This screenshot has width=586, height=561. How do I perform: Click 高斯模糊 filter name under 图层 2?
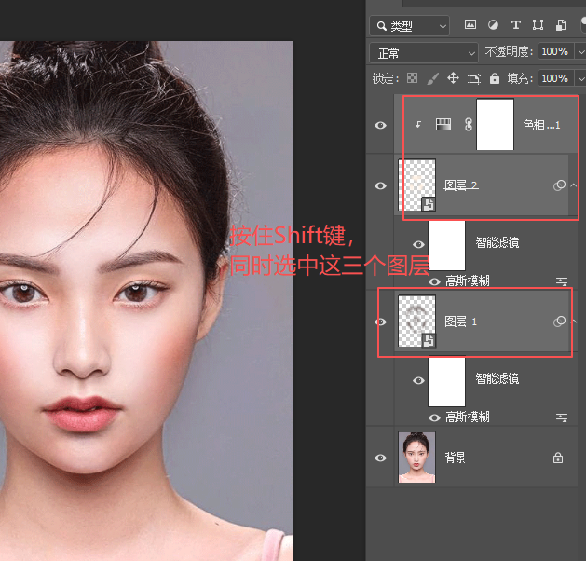[468, 281]
